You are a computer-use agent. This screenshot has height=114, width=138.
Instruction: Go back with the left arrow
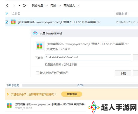coord(7,5)
